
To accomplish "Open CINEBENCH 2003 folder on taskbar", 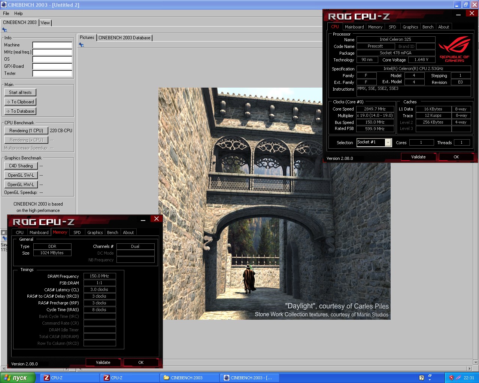I will [x=190, y=378].
